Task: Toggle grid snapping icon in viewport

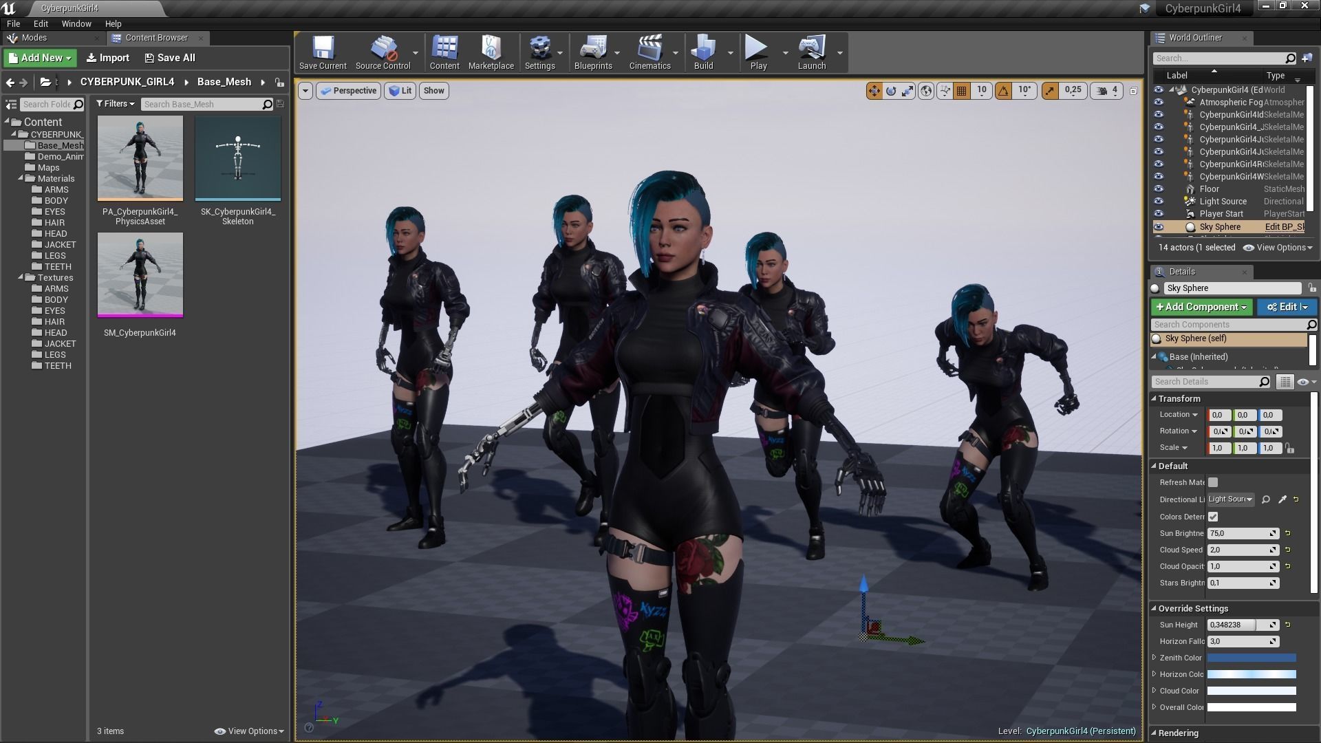Action: [962, 90]
